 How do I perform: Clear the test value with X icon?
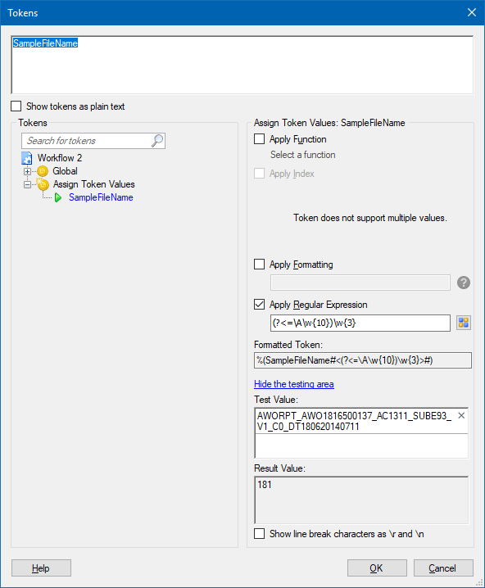pos(461,415)
